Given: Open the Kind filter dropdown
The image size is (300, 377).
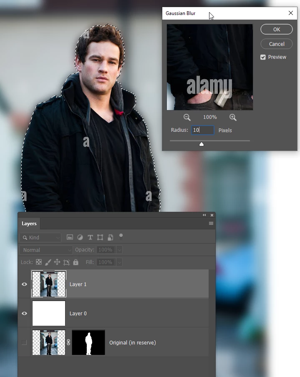Looking at the screenshot, I should [x=40, y=238].
